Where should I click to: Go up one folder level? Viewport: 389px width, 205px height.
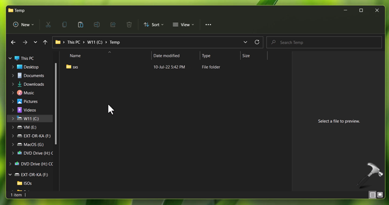(45, 42)
